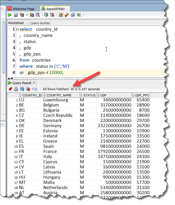The width and height of the screenshot is (175, 205).
Task: Switch to the Welcome Page tab
Action: point(23,9)
